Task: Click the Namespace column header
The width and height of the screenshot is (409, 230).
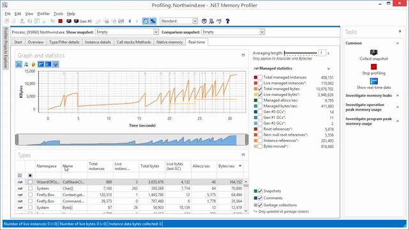Action: tap(48, 166)
